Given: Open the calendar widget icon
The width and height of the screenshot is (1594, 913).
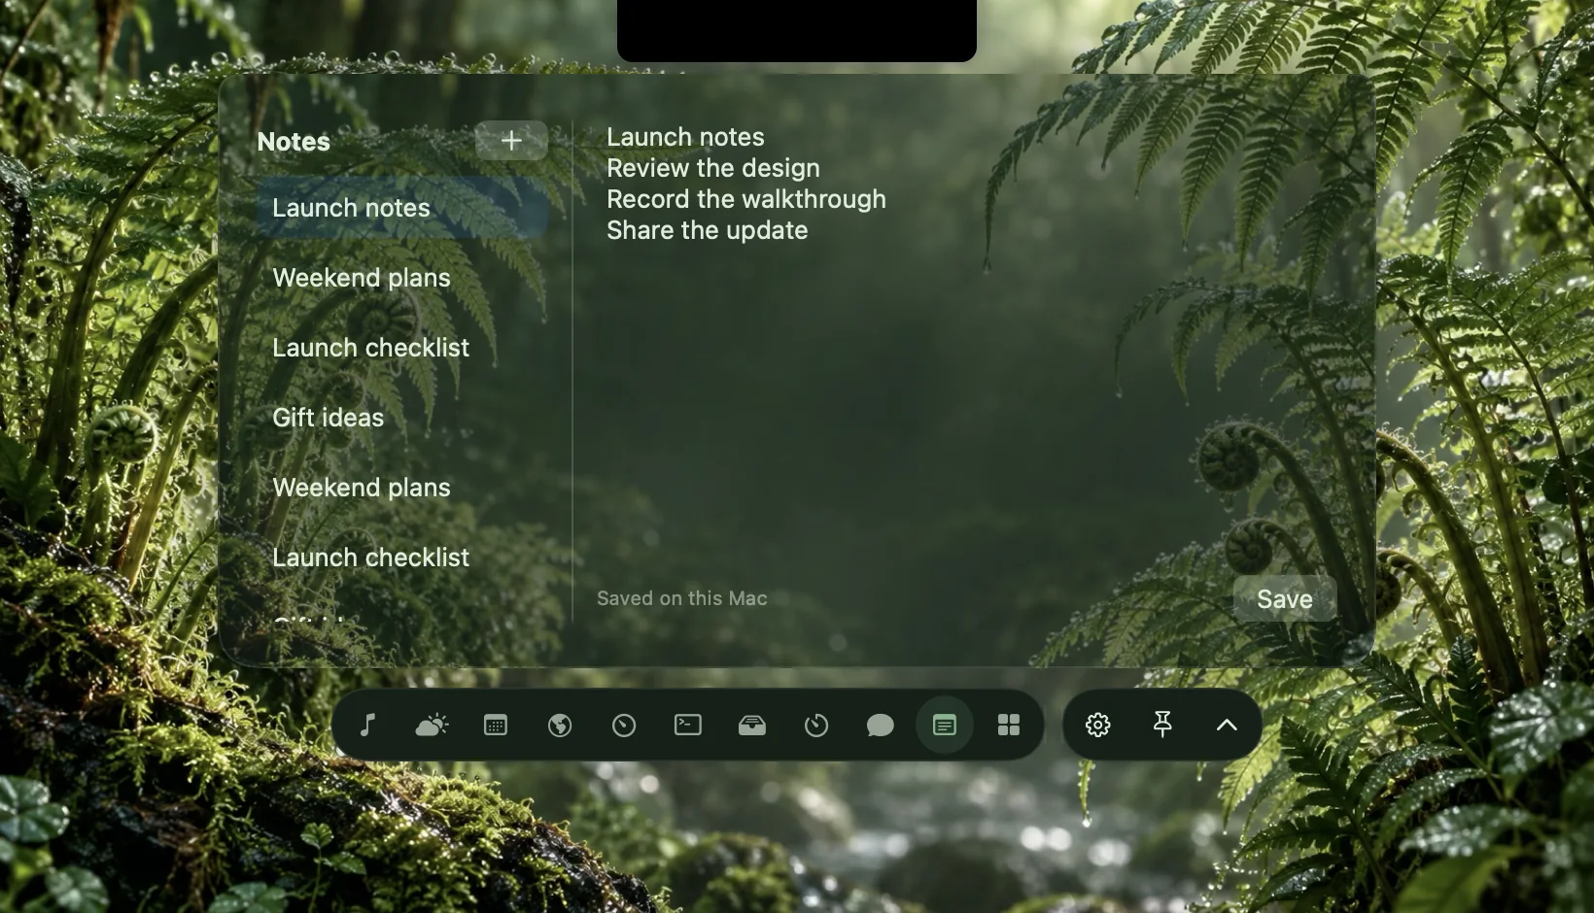Looking at the screenshot, I should click(x=496, y=725).
